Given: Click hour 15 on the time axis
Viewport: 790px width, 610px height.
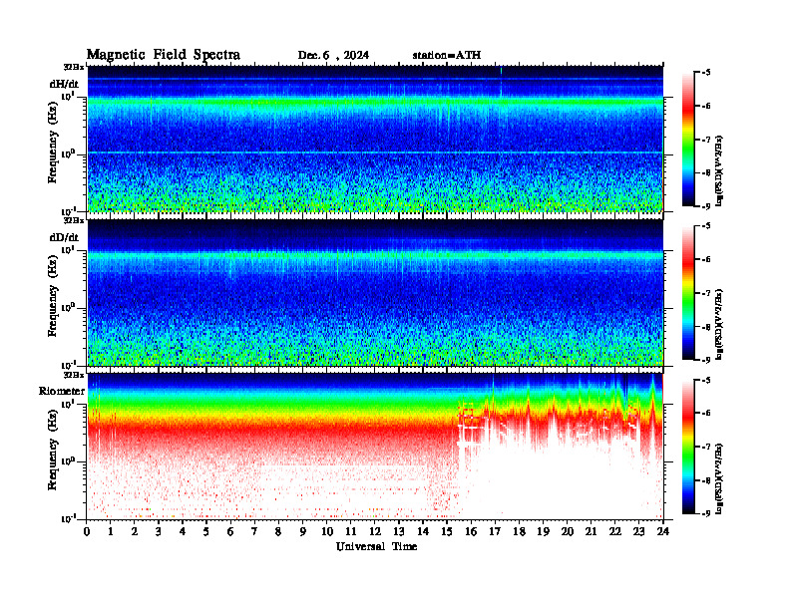Looking at the screenshot, I should [x=447, y=532].
